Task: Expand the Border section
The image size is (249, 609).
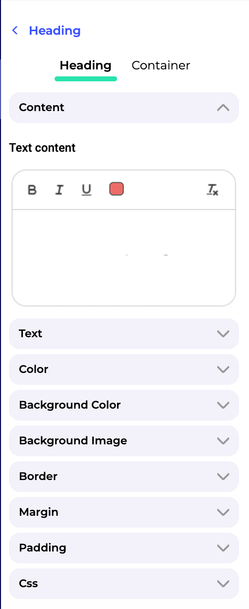Action: [124, 477]
